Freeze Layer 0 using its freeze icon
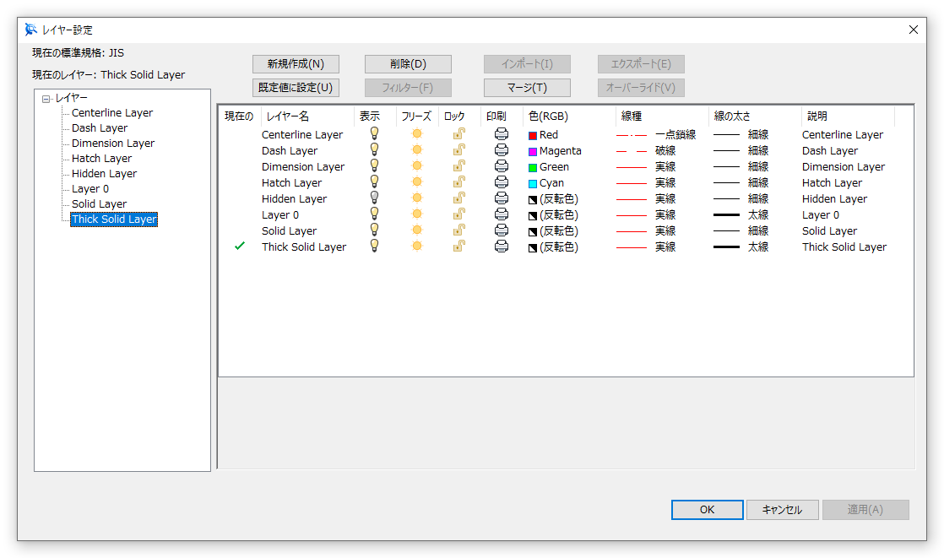944x558 pixels. tap(416, 214)
